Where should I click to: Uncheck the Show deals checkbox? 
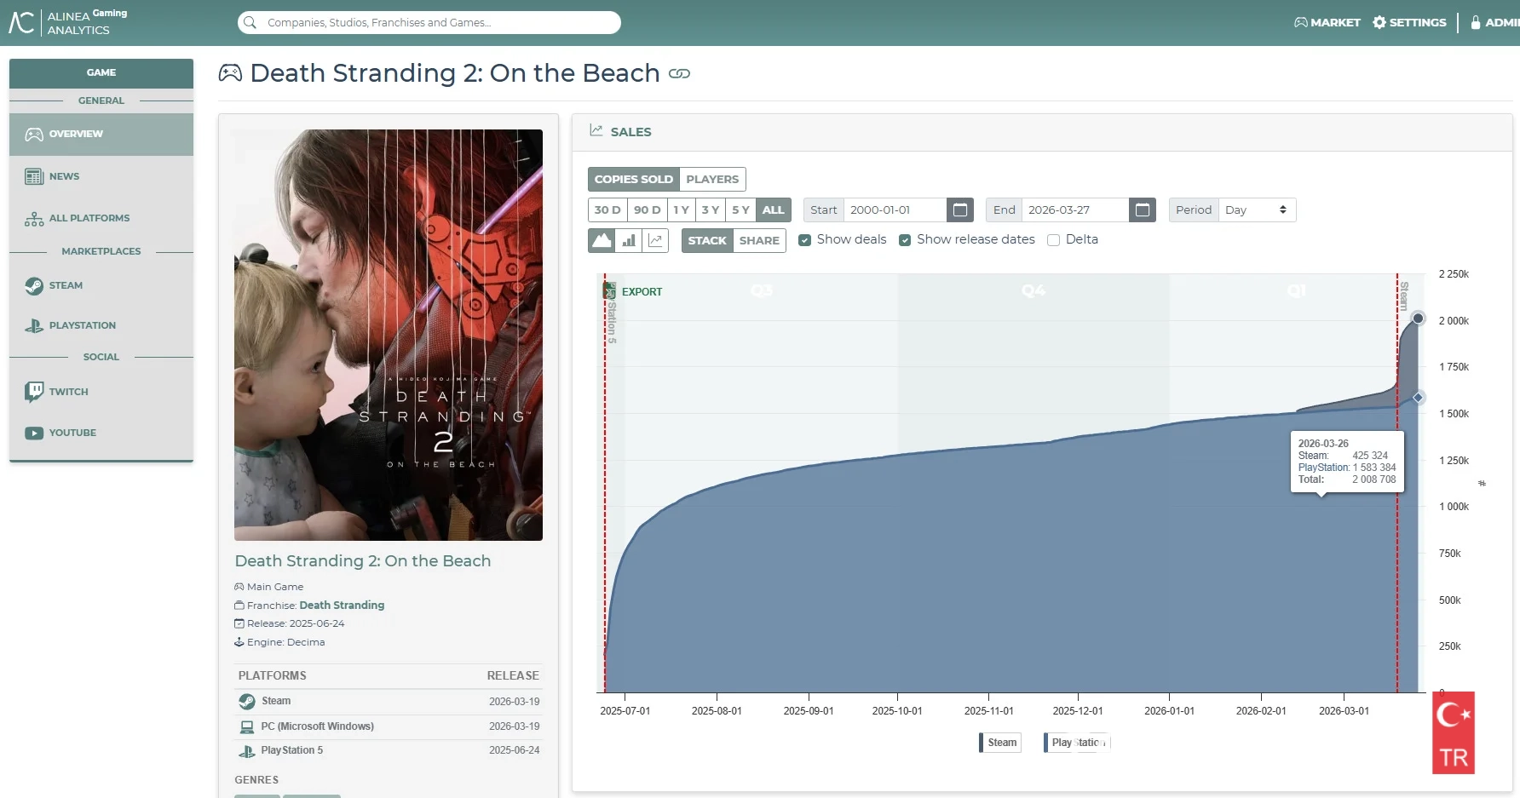click(804, 240)
